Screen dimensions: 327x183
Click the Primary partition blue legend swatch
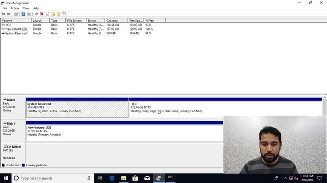click(x=23, y=165)
